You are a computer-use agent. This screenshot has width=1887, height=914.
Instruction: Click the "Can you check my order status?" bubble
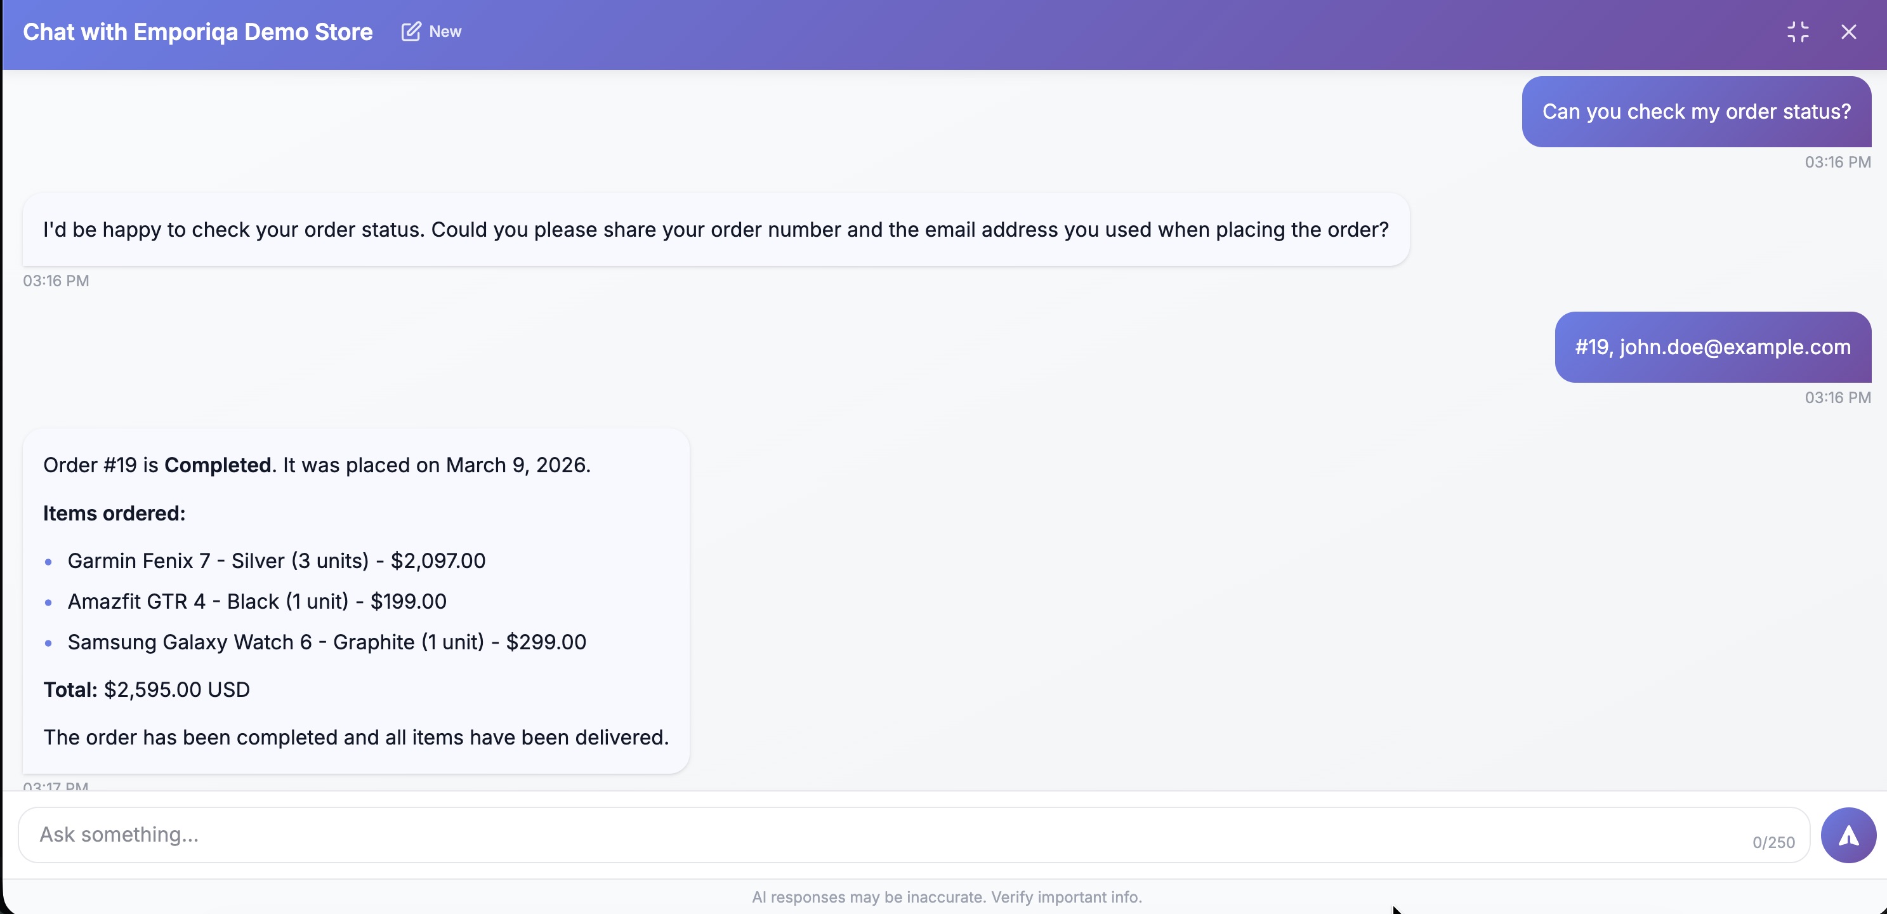pyautogui.click(x=1696, y=112)
